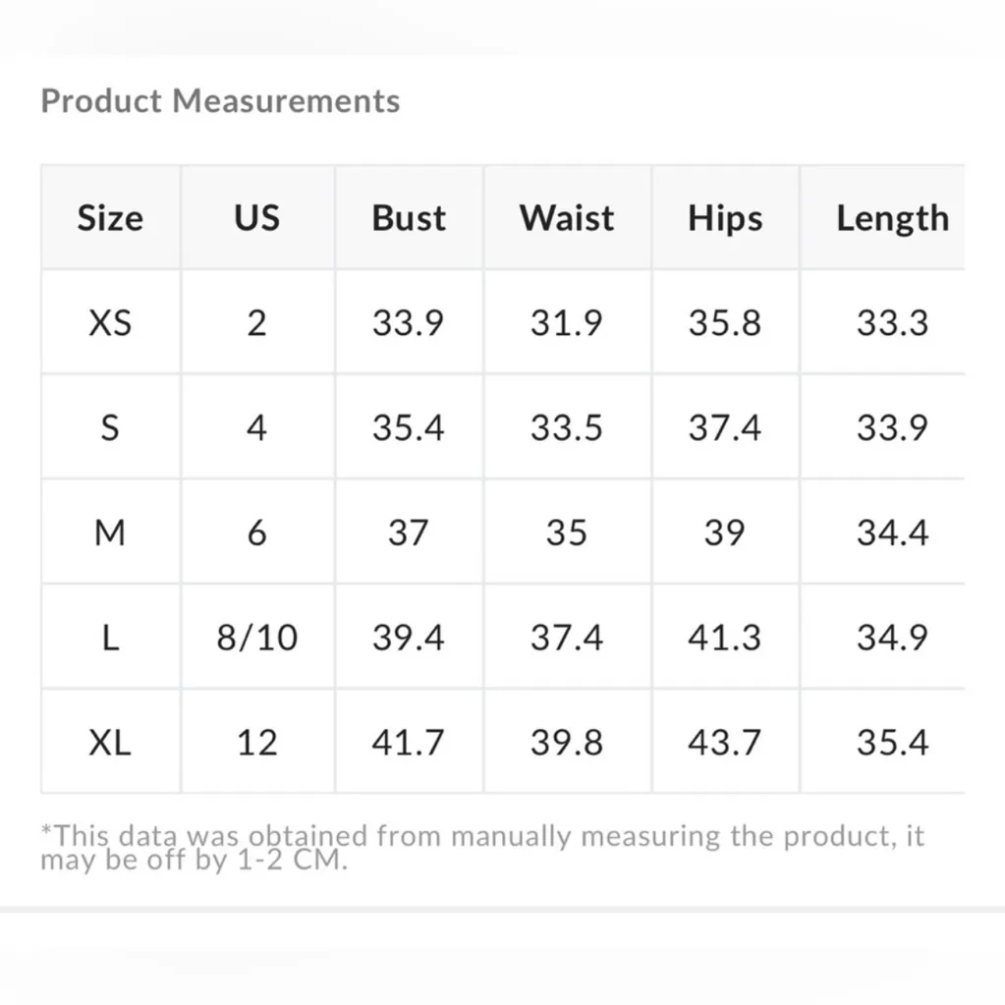Viewport: 1005px width, 1005px height.
Task: Click the 8/10 US size cell
Action: tap(256, 639)
